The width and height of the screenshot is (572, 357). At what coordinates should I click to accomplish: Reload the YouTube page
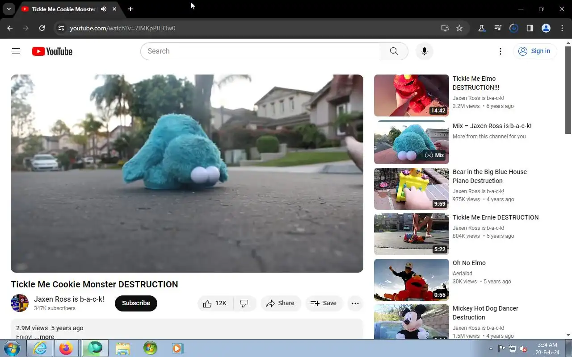pyautogui.click(x=42, y=28)
